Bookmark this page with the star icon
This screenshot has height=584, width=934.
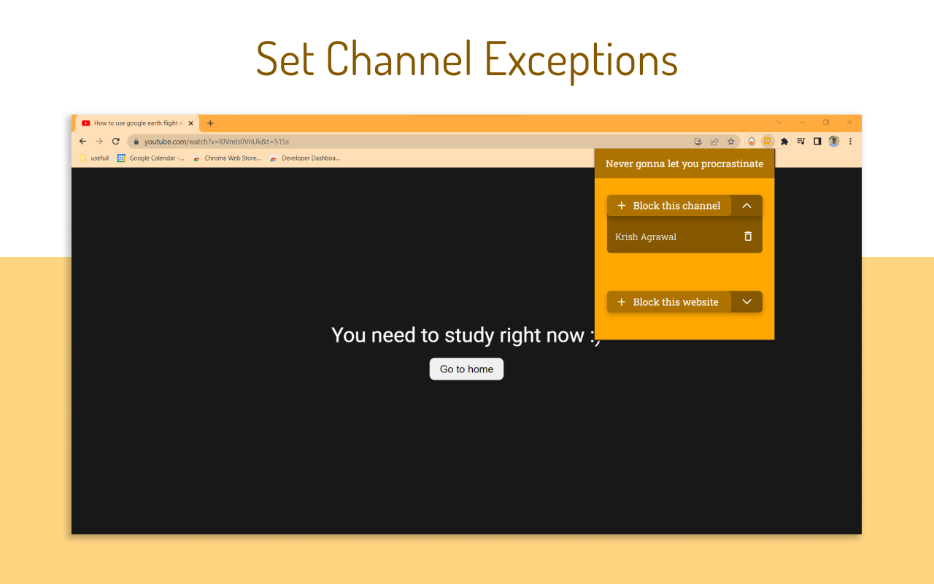click(x=731, y=142)
